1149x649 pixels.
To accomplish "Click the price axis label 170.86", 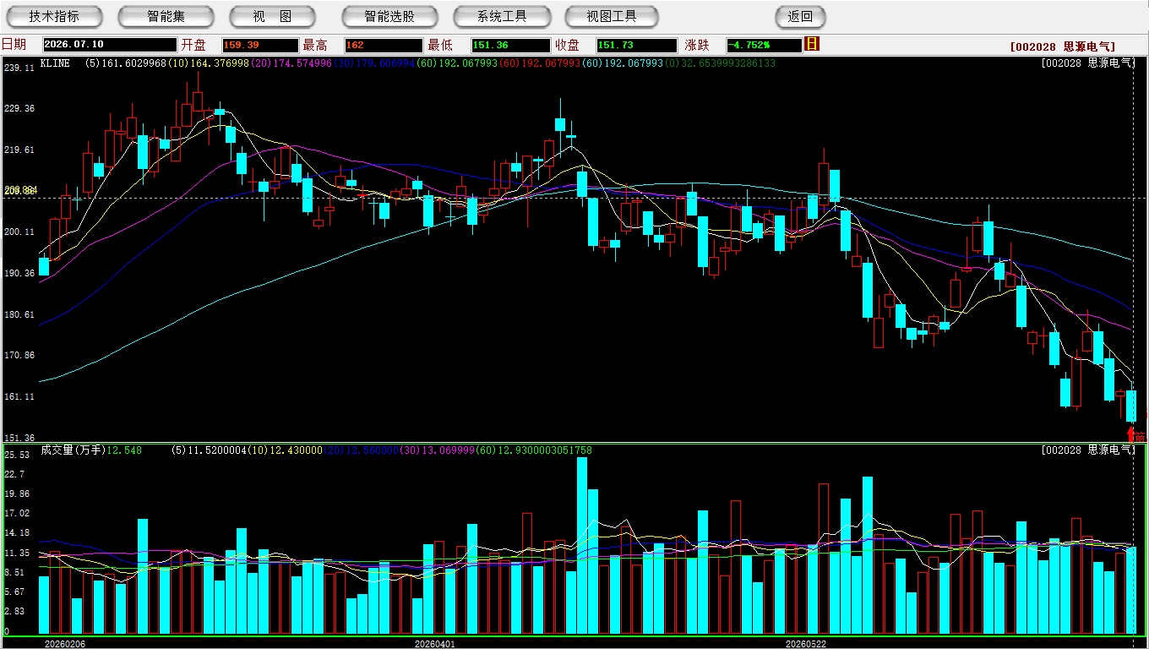I will [x=19, y=356].
